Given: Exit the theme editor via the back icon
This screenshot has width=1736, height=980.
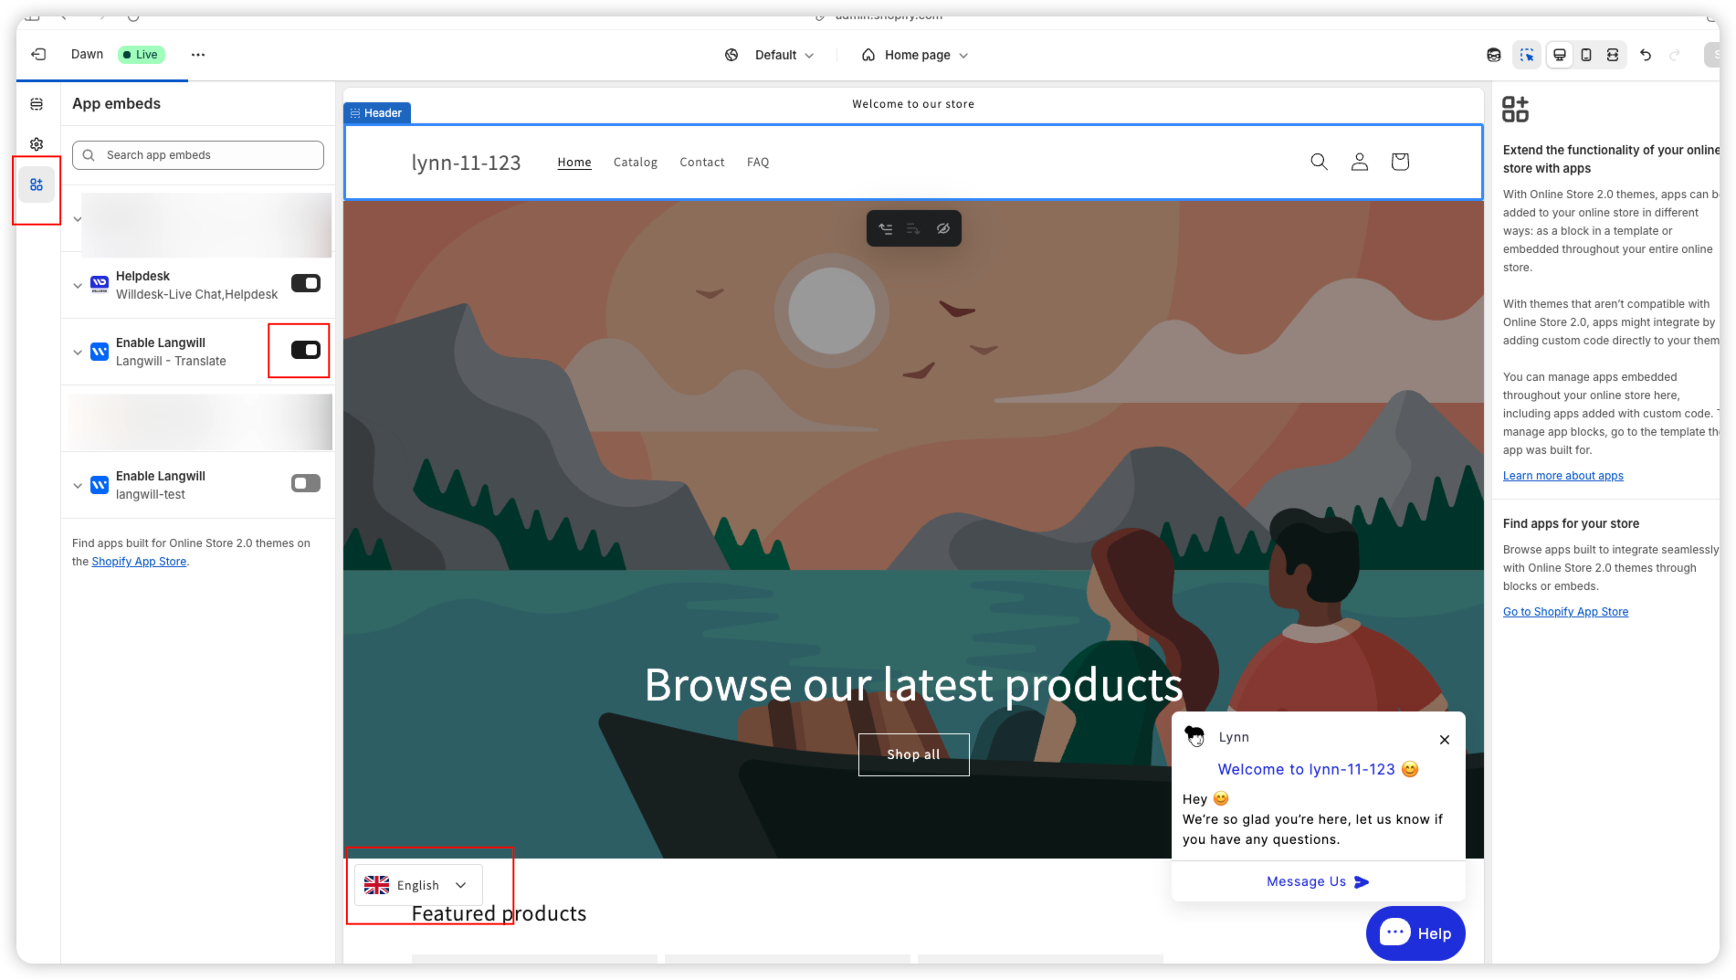Looking at the screenshot, I should pos(38,55).
